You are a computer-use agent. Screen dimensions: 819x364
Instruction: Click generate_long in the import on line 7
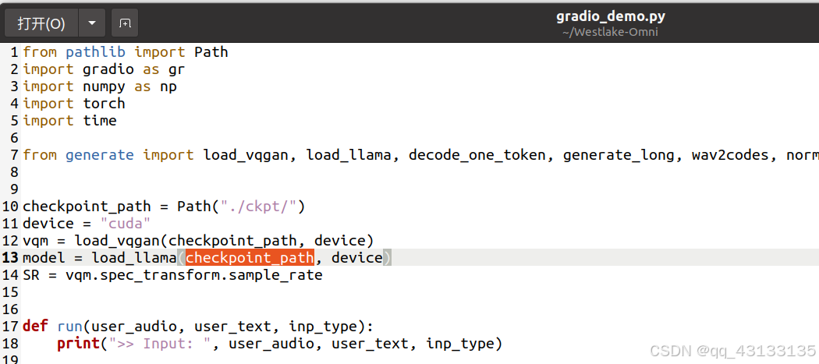(619, 155)
